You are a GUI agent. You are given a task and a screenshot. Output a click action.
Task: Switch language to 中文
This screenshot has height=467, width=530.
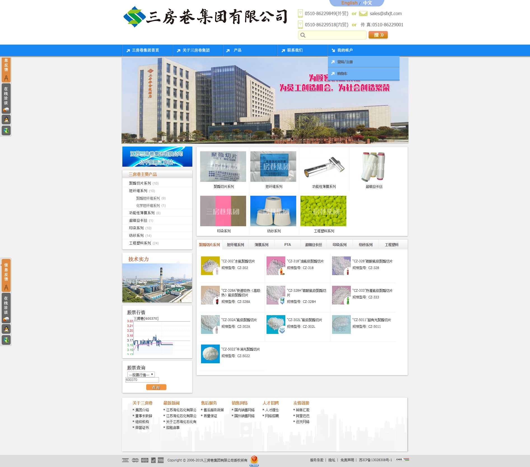click(x=368, y=3)
